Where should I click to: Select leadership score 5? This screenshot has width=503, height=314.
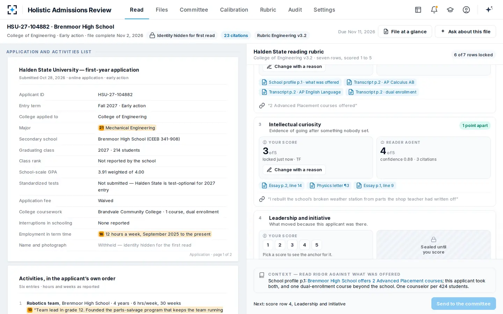(x=317, y=245)
